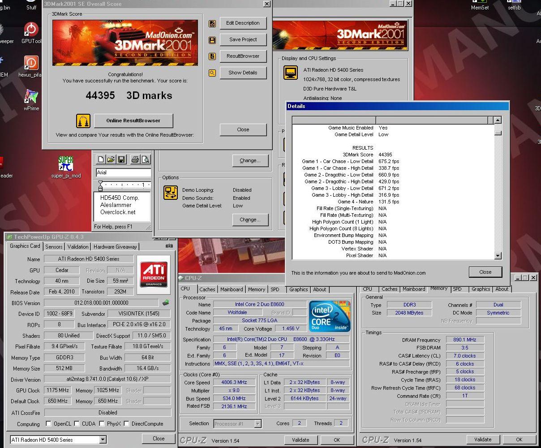Switch to the Validation tab in GPU-Z
The height and width of the screenshot is (448, 541).
click(78, 247)
